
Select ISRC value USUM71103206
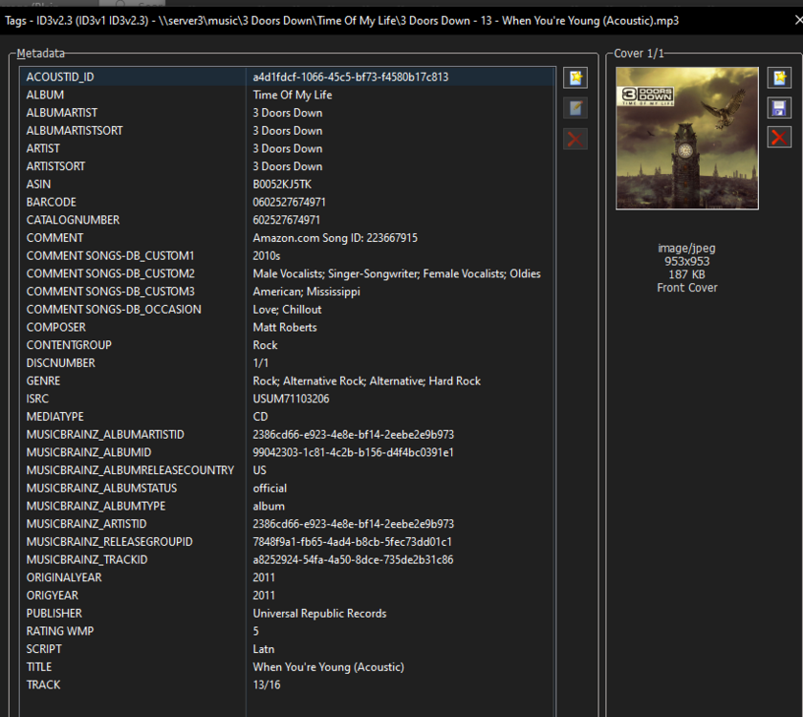click(291, 399)
